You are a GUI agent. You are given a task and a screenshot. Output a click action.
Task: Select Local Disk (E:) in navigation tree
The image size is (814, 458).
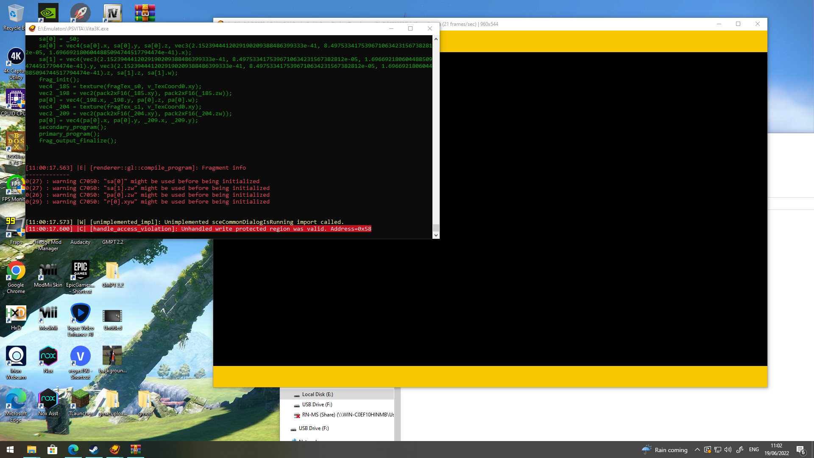click(x=317, y=394)
